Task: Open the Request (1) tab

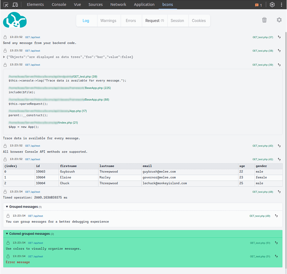Action: (155, 21)
